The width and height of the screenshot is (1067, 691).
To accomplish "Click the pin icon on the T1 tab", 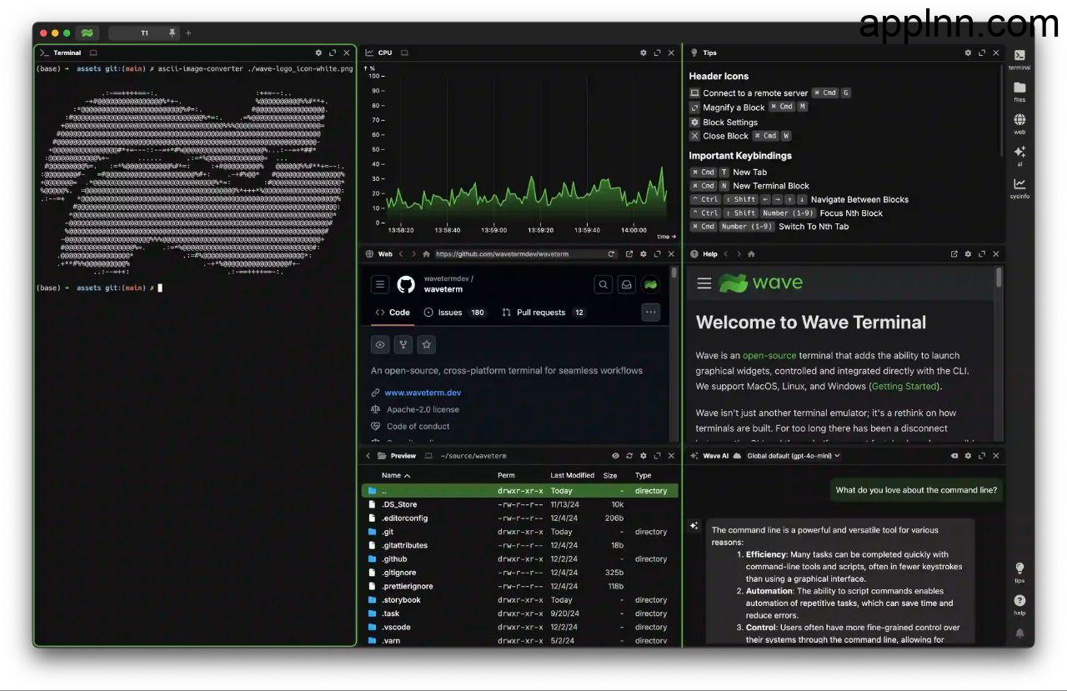I will pyautogui.click(x=173, y=33).
